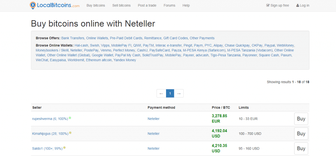Select the CashU wallet link
The width and height of the screenshot is (336, 156).
pos(142,50)
